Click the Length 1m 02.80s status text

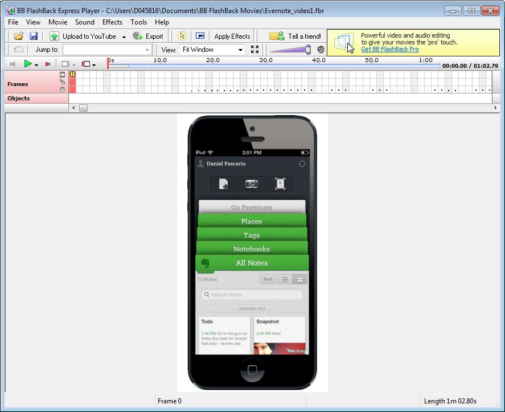450,401
